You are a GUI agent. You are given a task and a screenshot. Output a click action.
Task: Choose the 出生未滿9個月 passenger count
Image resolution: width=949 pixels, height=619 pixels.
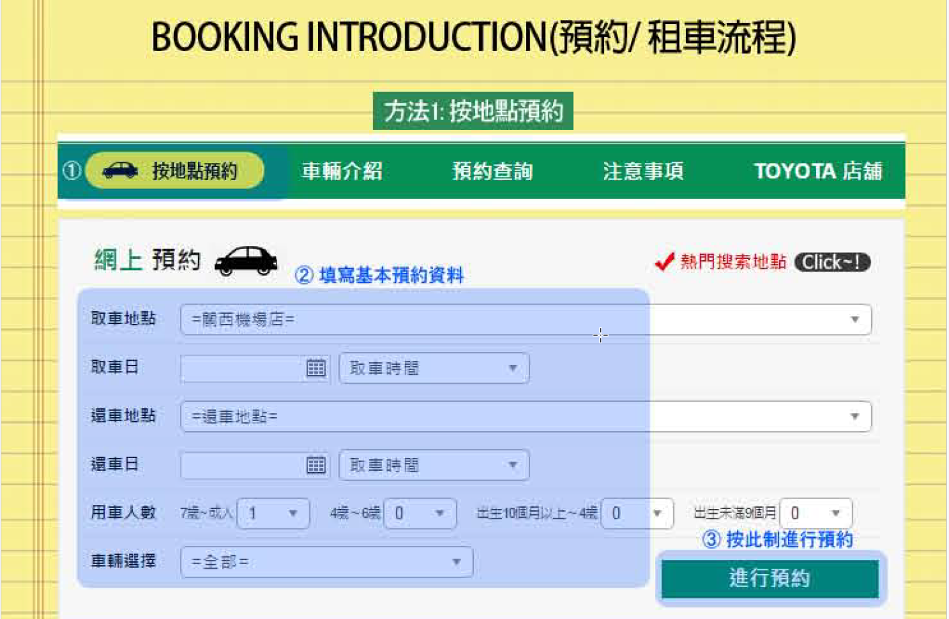(816, 514)
